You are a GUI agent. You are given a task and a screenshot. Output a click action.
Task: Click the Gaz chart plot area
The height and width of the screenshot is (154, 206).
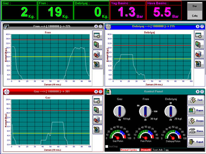pos(50,122)
